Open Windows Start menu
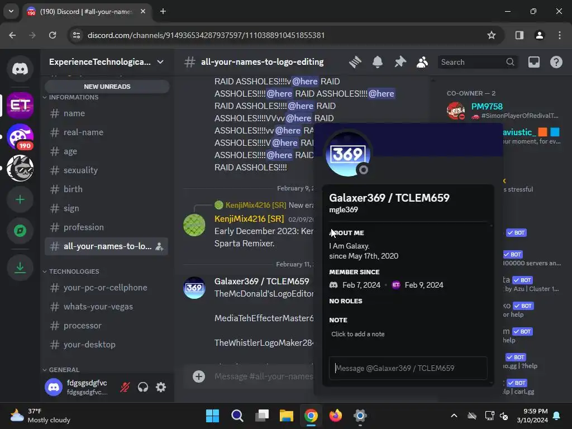The image size is (572, 429). tap(212, 416)
